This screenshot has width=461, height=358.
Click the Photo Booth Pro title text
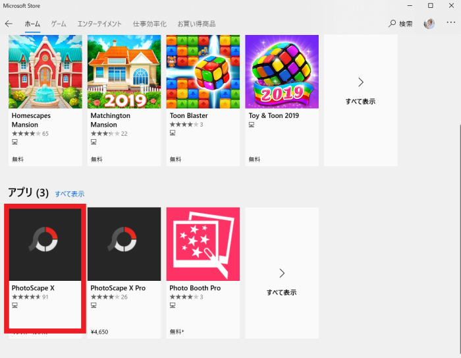click(x=195, y=288)
